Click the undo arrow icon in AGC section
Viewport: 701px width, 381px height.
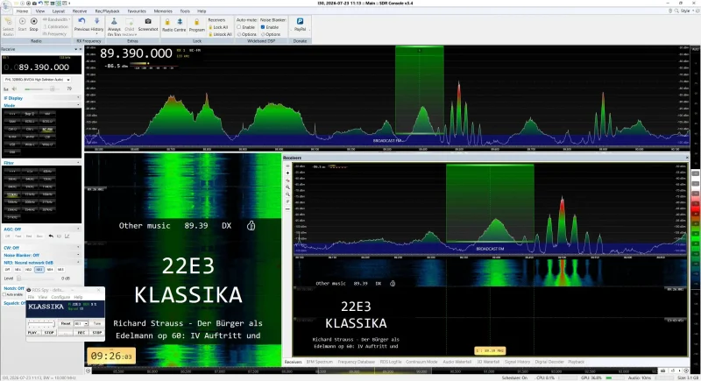pos(51,236)
